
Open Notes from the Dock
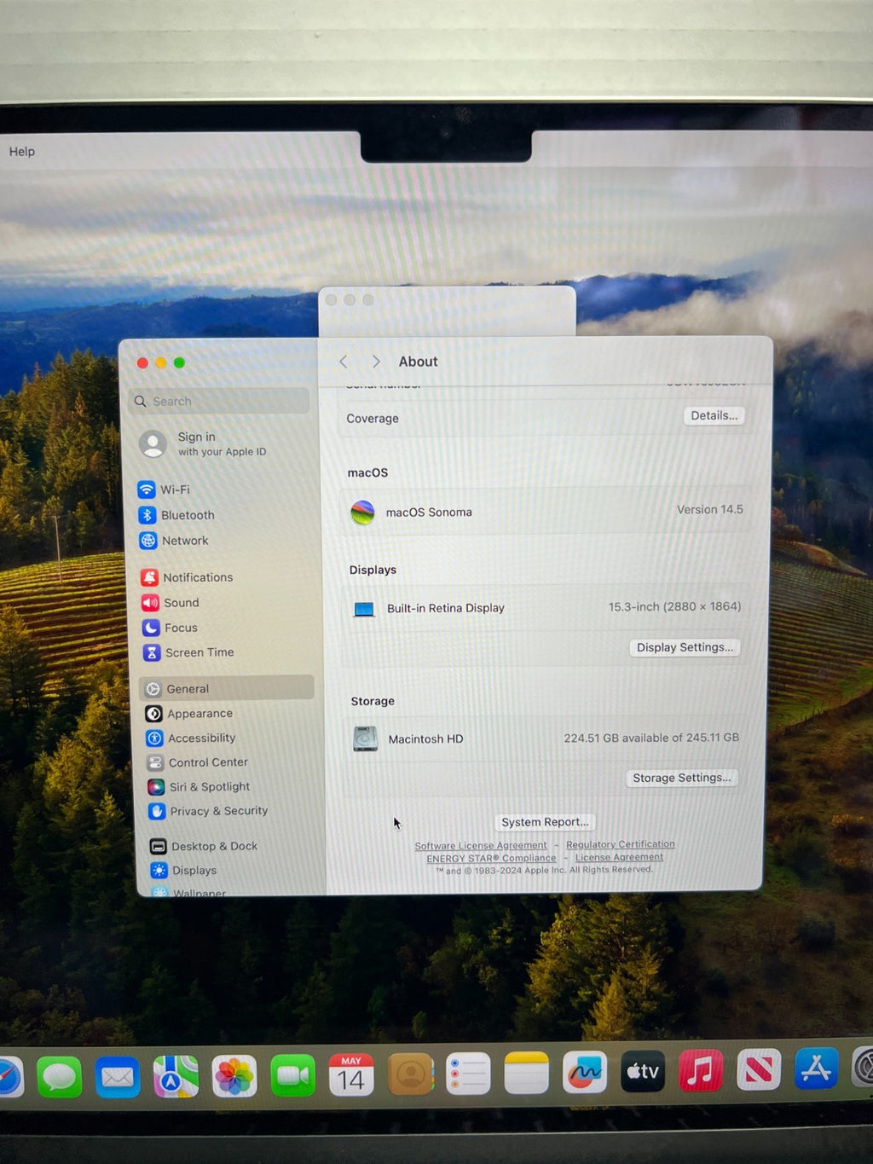(x=527, y=1073)
